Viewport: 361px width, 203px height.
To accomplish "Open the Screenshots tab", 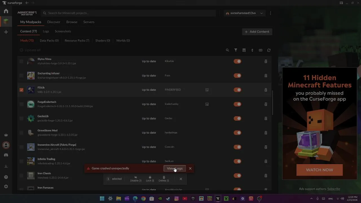I will (x=63, y=31).
